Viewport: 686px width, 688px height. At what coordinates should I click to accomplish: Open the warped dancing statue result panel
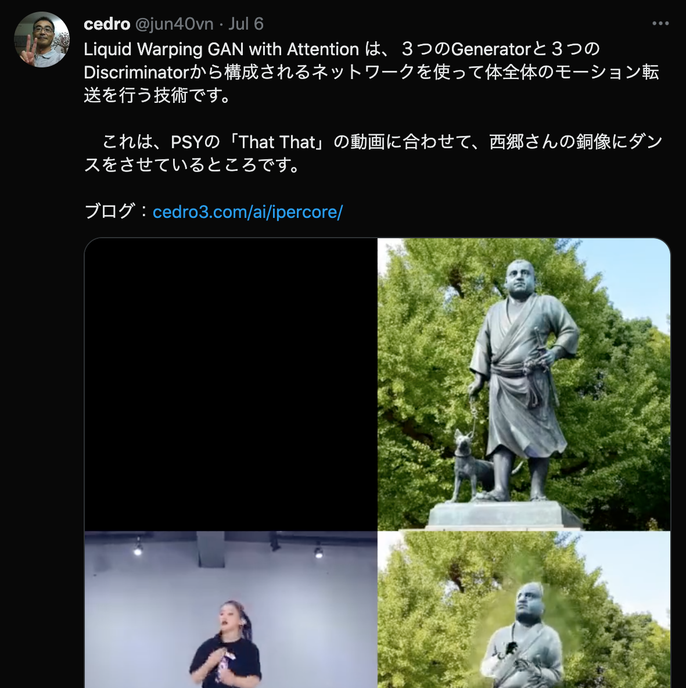[524, 610]
